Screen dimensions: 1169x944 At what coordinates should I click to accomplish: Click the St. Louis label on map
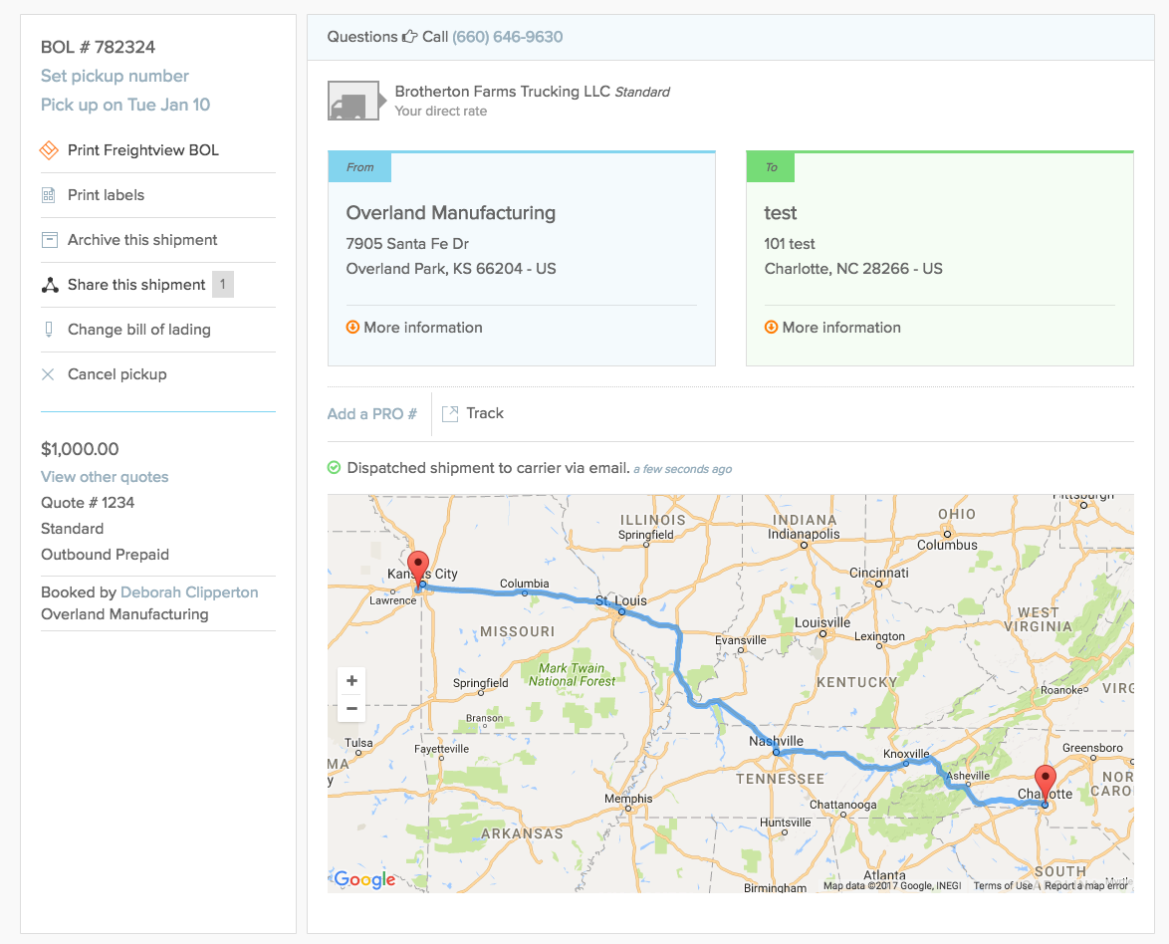[x=621, y=600]
